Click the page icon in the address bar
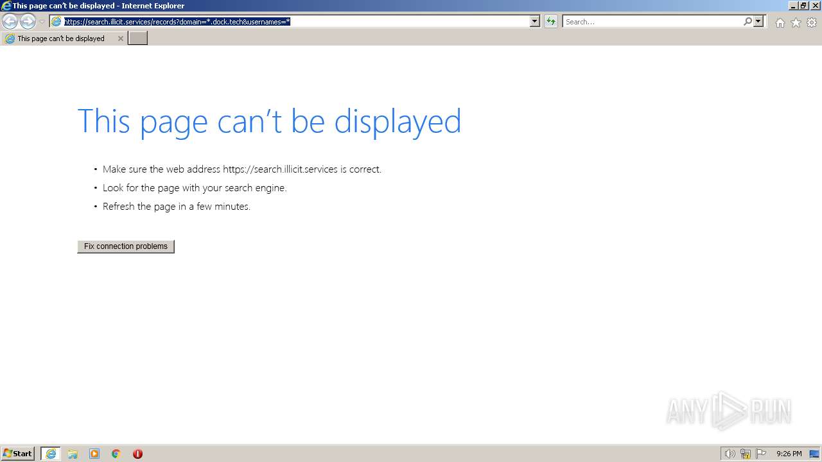 pos(57,22)
